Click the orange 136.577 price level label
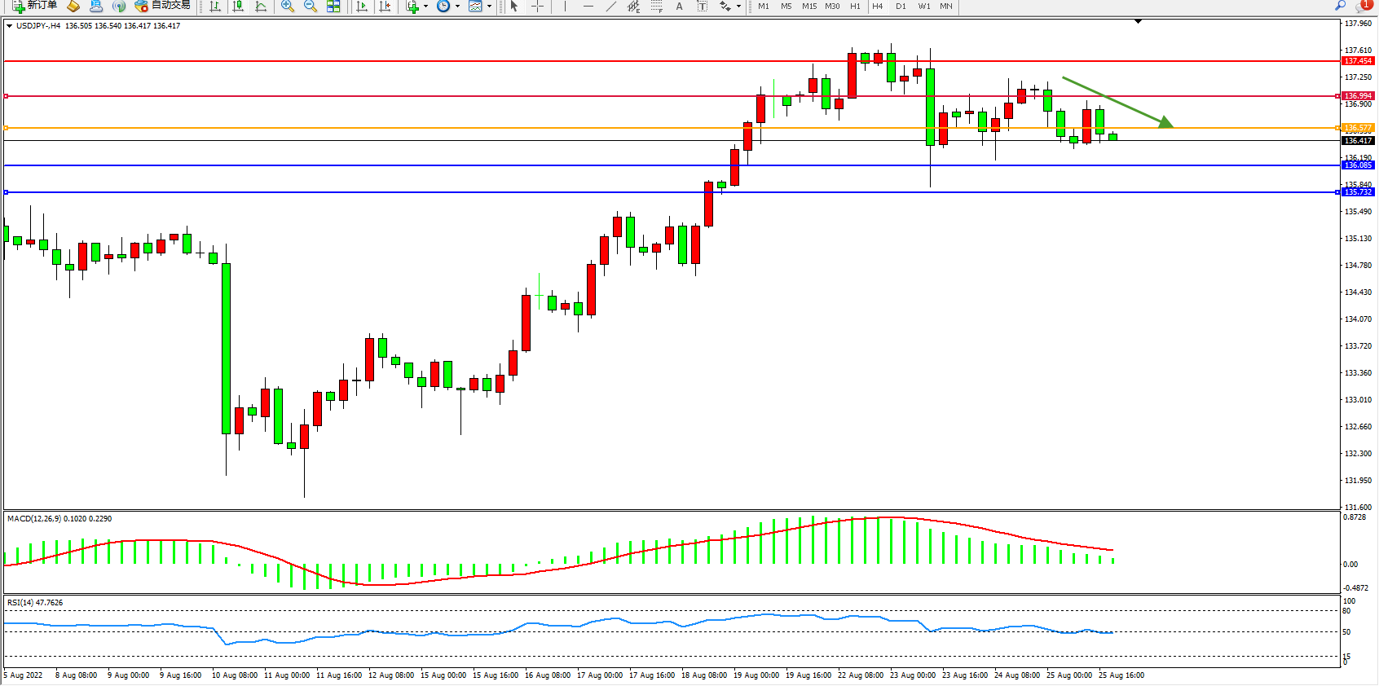 (1358, 128)
